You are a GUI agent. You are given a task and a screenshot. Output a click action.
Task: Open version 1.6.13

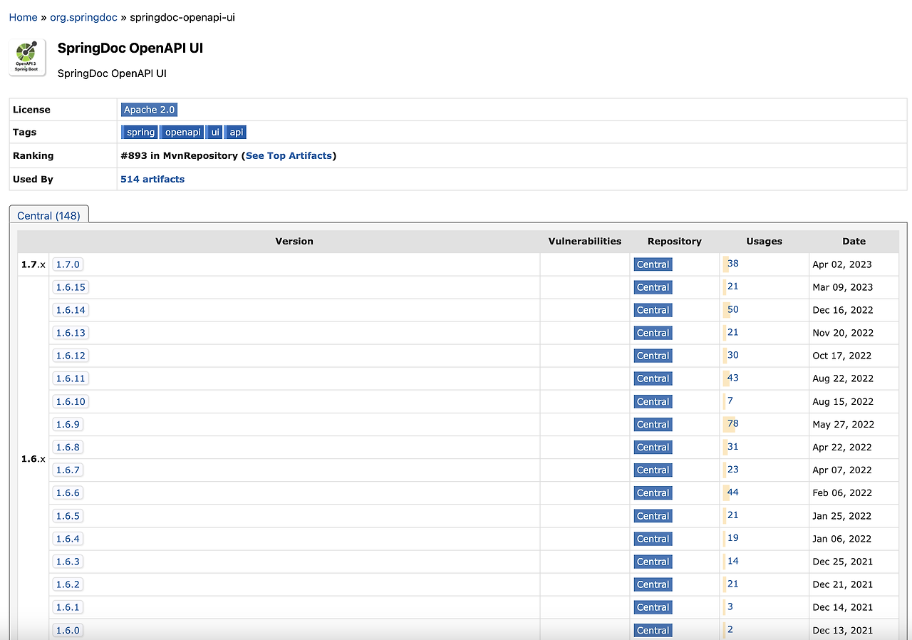point(71,333)
